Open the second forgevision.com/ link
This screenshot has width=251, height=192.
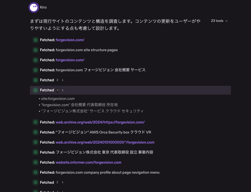click(x=70, y=60)
